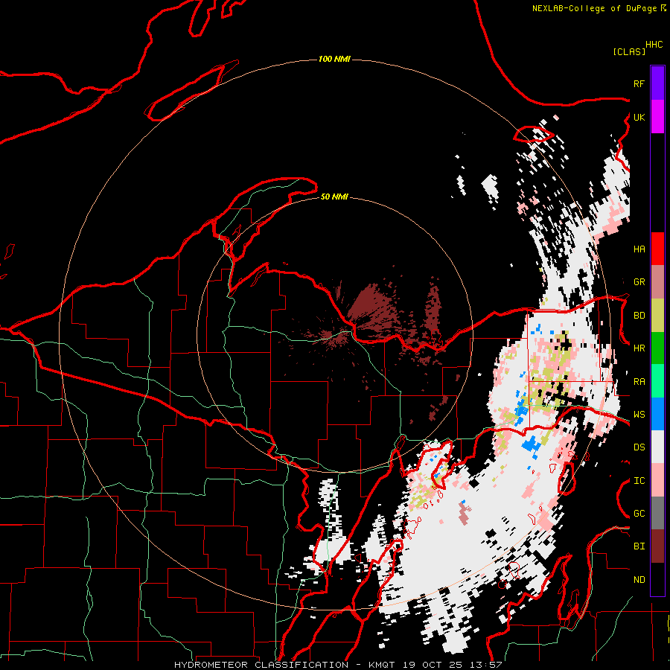This screenshot has height=670, width=670.
Task: Click the '50 NMI' range ring label
Action: [334, 197]
